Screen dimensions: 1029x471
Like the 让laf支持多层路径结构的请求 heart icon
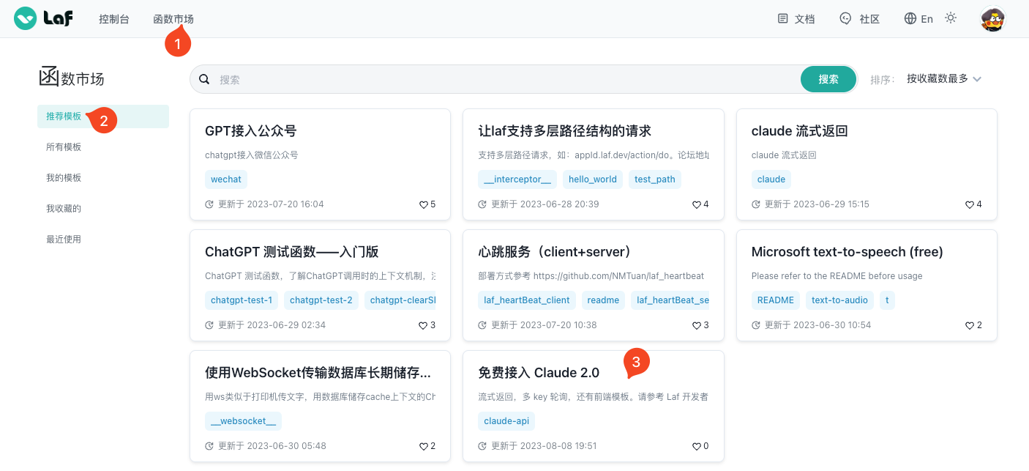(697, 204)
